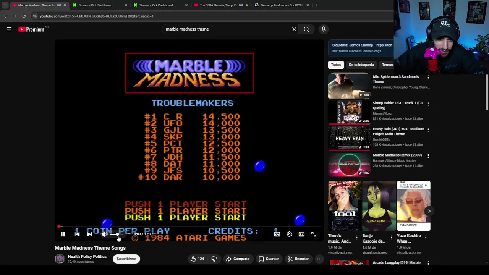Options menu for Sheep Raider OST
489x275 pixels.
click(428, 104)
